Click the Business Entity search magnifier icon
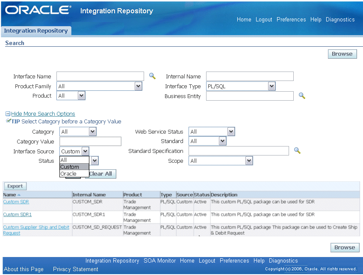 click(x=302, y=96)
